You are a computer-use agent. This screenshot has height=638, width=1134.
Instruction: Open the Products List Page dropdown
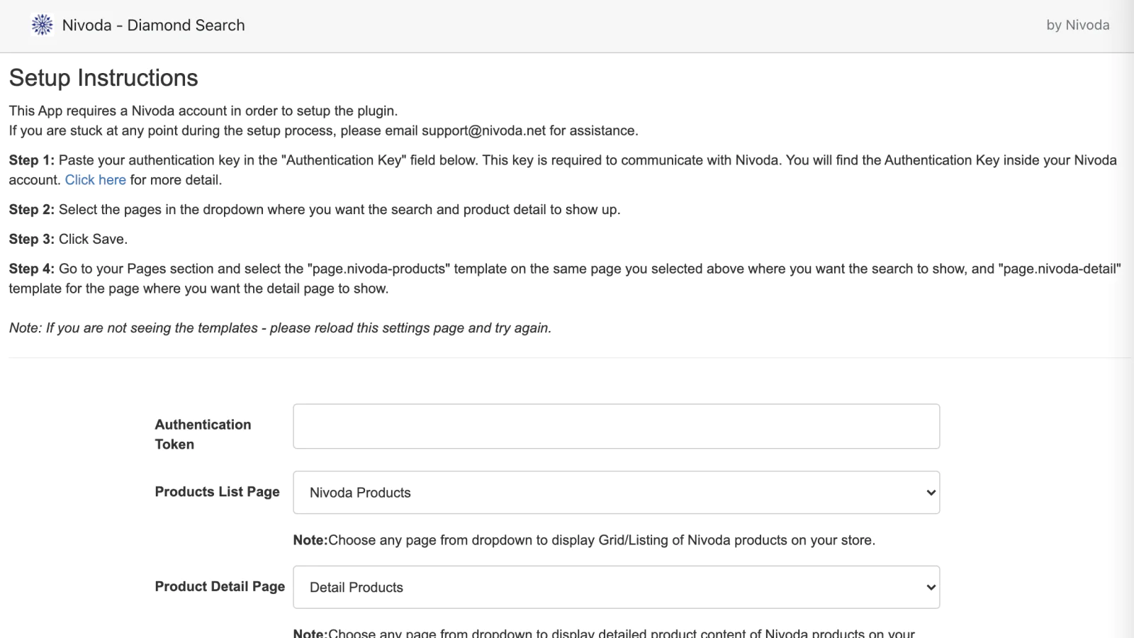pos(616,493)
